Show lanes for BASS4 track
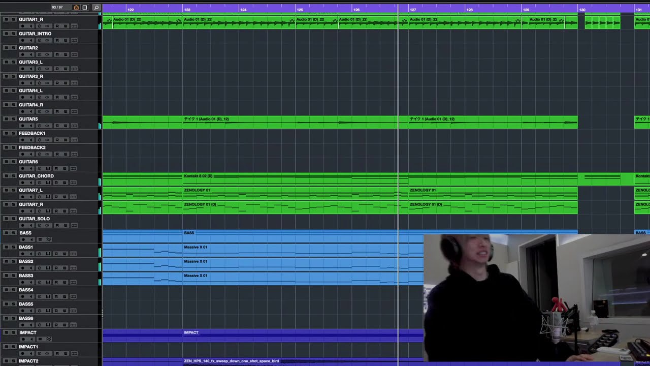Screen dimensions: 650x366 pyautogui.click(x=73, y=296)
